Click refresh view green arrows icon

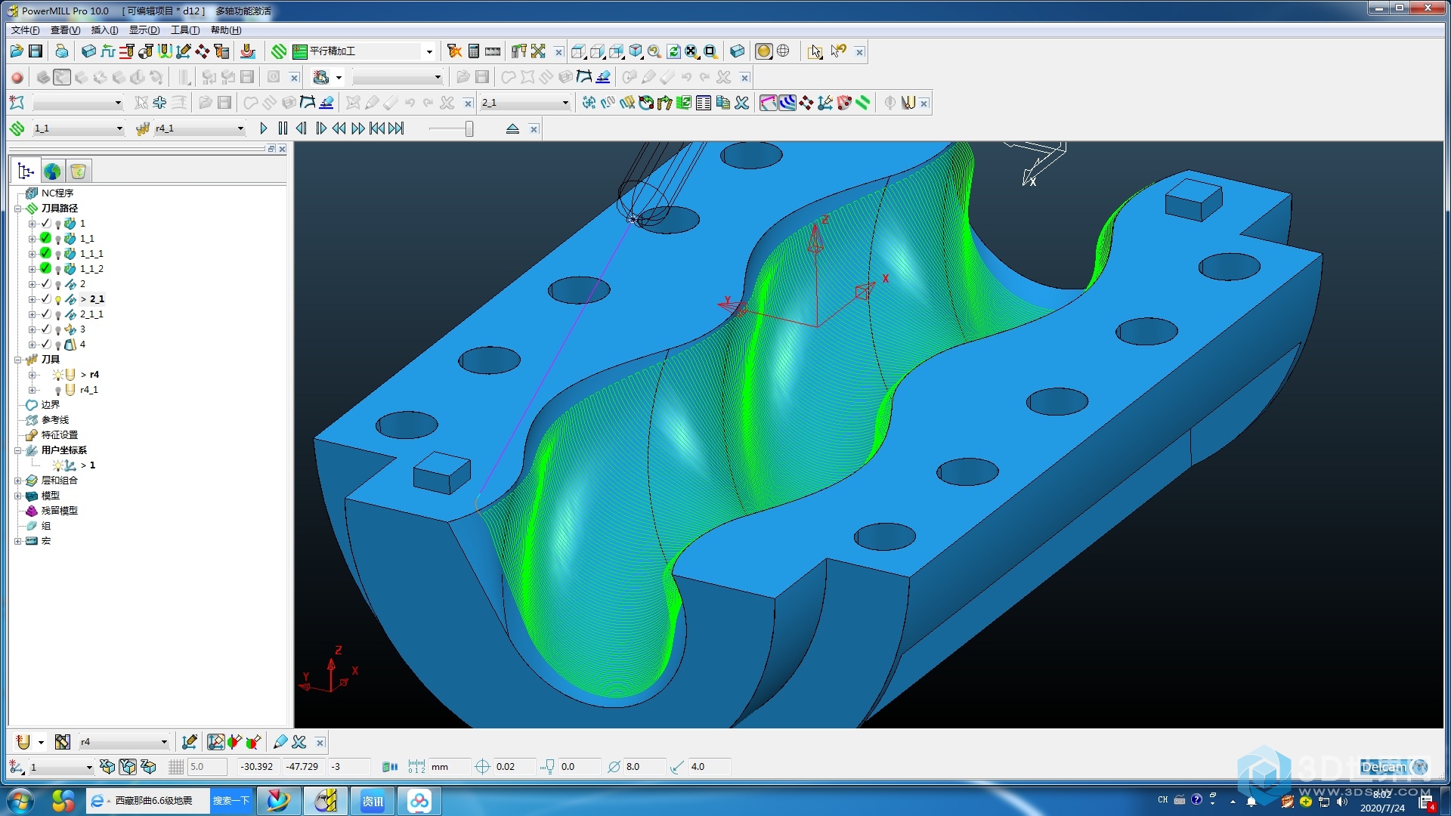click(x=673, y=51)
